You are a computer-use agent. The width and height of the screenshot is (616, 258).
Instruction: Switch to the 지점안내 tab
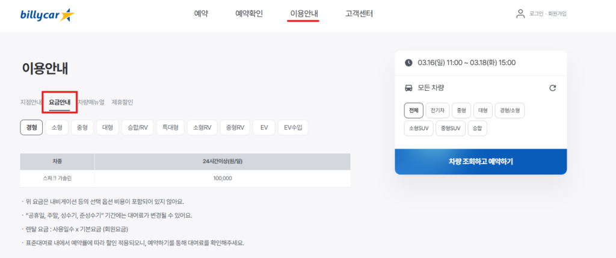click(x=31, y=102)
